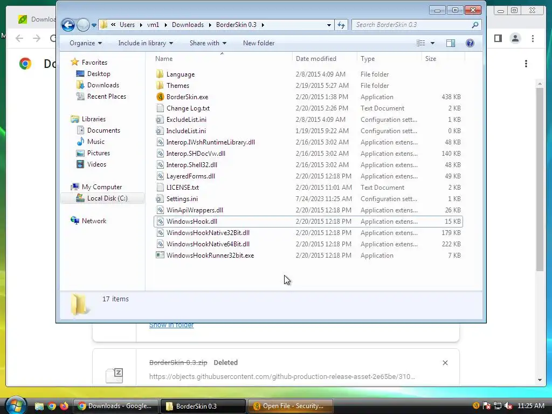Click the Users breadcrumb segment
Screen dimensions: 552x414
click(x=127, y=25)
